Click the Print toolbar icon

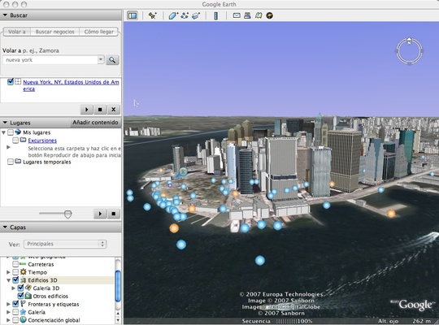(x=247, y=15)
